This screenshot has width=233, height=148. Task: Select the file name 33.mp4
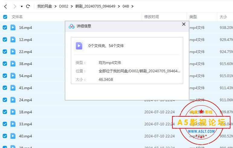[25, 124]
